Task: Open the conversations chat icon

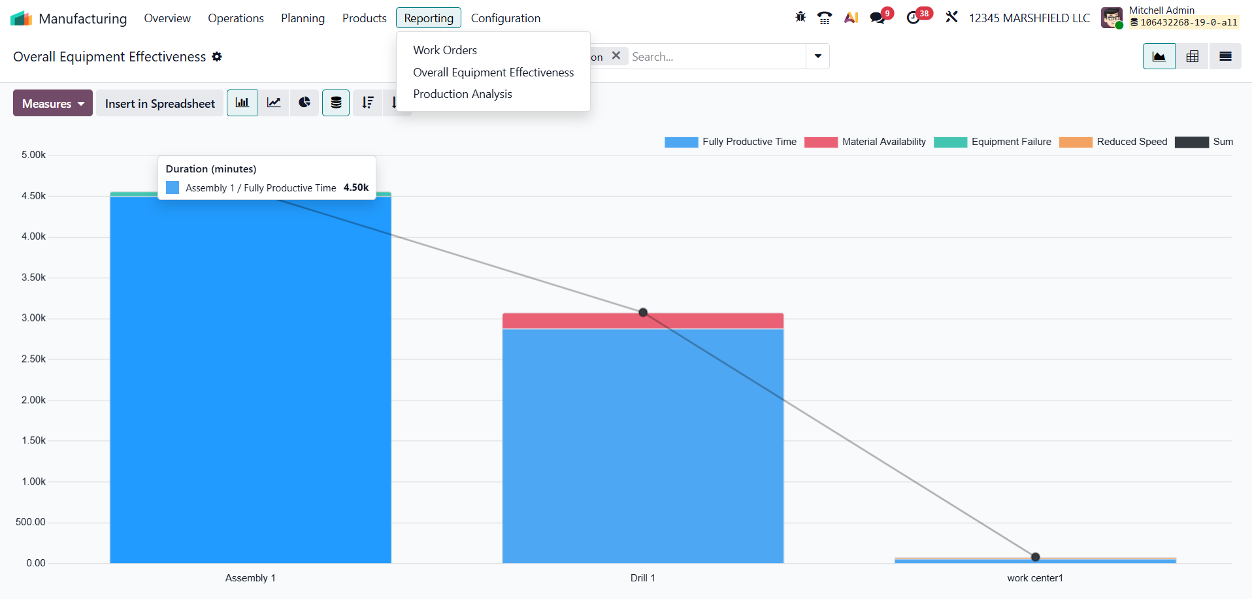Action: (x=877, y=18)
